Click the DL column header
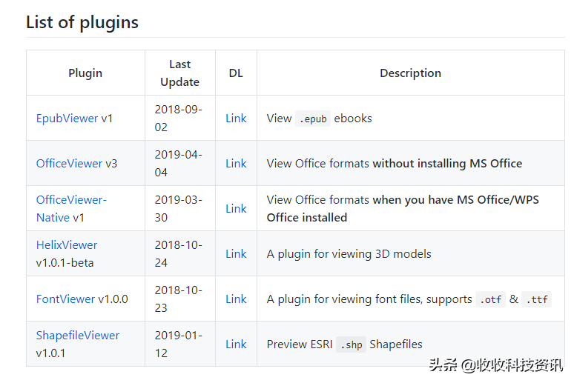 [x=236, y=73]
